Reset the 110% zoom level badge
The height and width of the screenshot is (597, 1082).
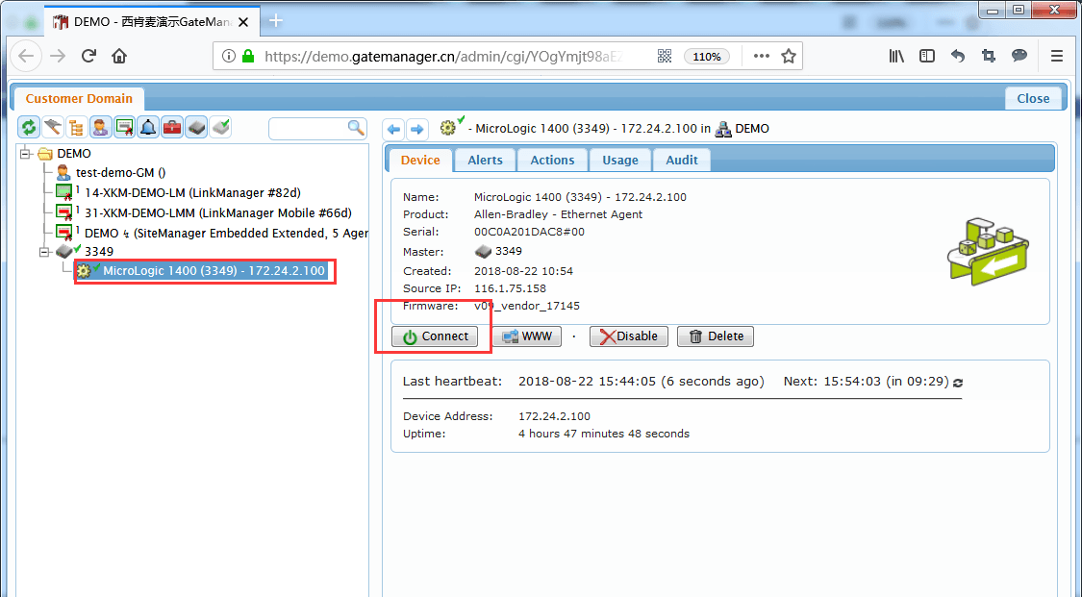click(707, 57)
